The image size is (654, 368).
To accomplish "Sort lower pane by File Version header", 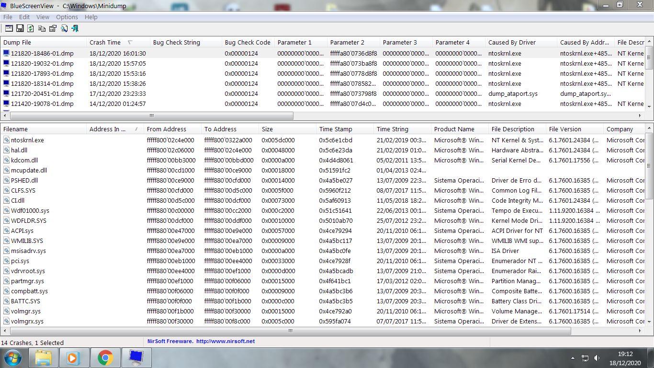I will click(575, 129).
